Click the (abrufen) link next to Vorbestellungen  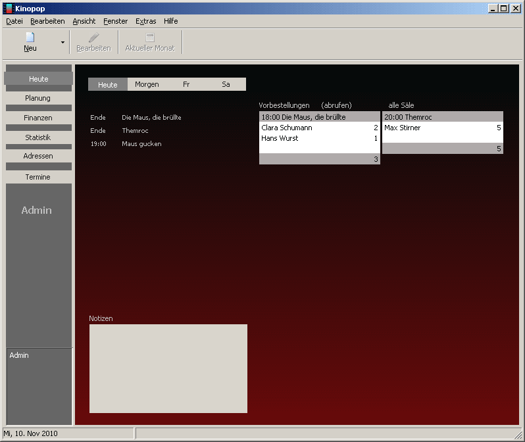click(x=336, y=105)
